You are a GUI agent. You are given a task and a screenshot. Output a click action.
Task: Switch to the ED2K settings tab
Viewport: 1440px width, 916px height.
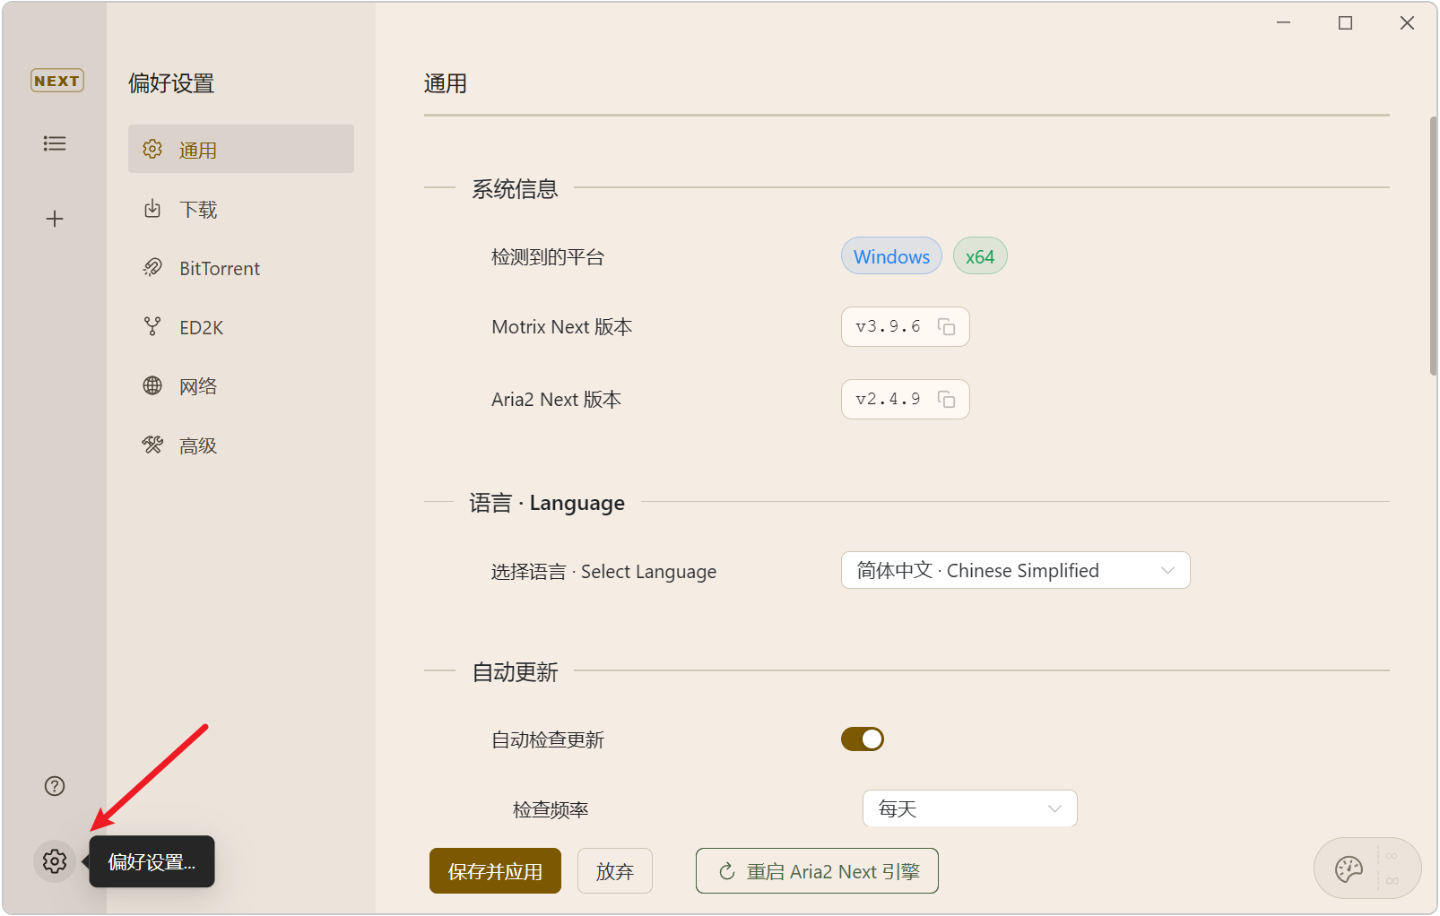pos(241,327)
